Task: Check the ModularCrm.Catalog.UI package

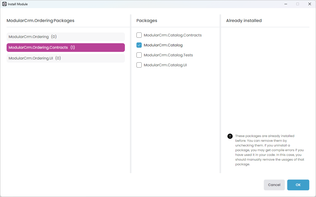Action: (139, 65)
